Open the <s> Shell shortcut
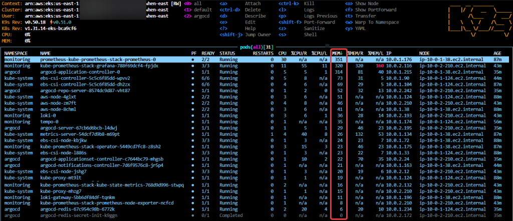 pos(298,35)
